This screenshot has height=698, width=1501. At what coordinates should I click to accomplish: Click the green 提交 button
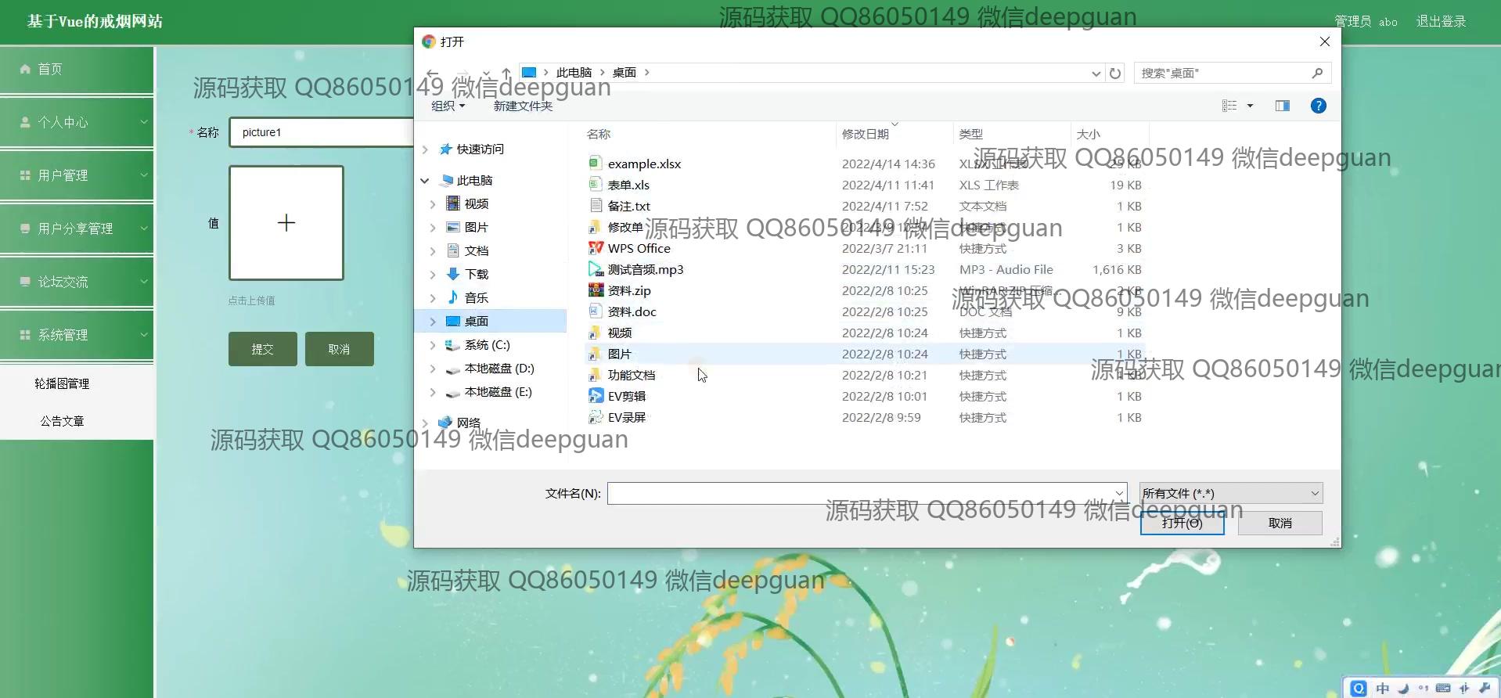click(262, 349)
